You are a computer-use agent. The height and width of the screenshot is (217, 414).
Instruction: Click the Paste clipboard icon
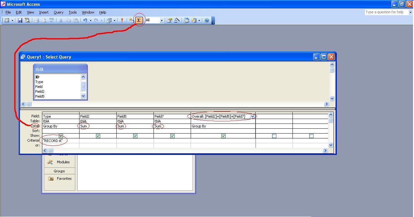point(76,20)
